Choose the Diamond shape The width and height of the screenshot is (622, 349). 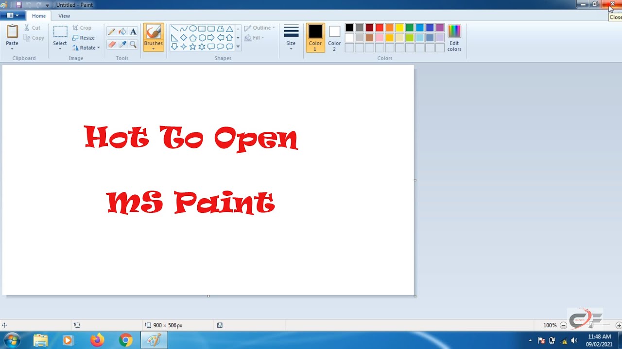pyautogui.click(x=184, y=38)
